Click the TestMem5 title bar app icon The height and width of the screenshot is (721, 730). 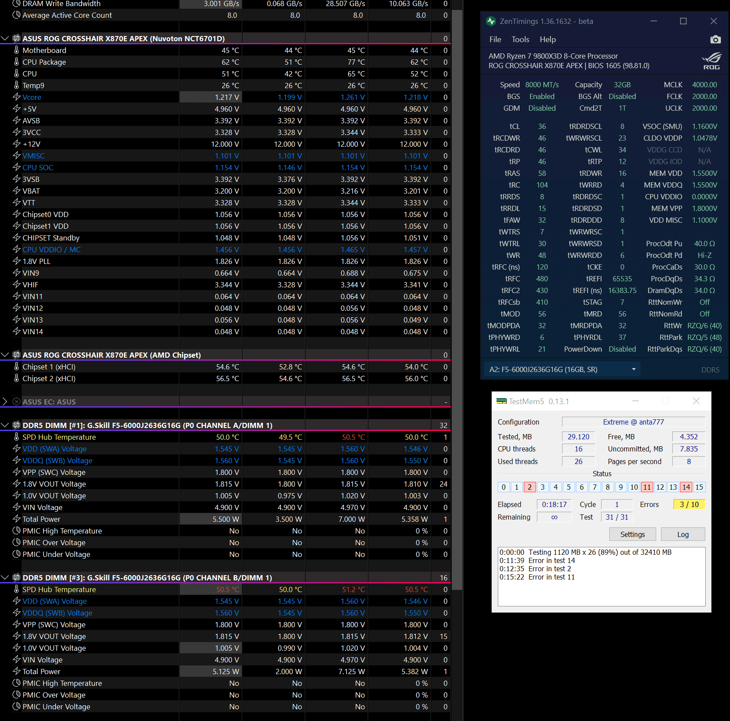pyautogui.click(x=502, y=401)
